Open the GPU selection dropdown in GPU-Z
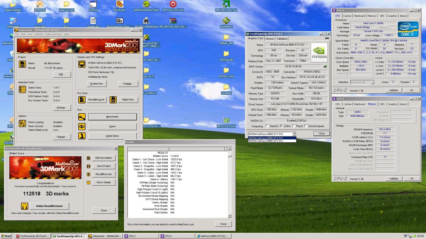The height and width of the screenshot is (239, 426). click(294, 134)
